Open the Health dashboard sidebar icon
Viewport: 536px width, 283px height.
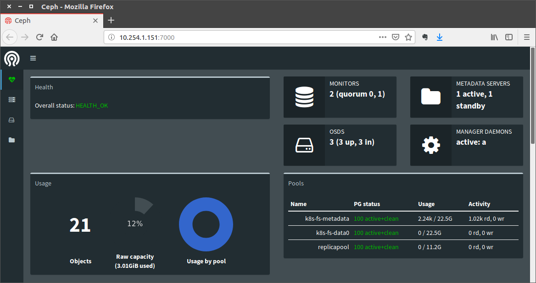click(12, 79)
